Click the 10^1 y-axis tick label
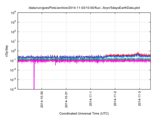The image size is (166, 116). pos(13,41)
